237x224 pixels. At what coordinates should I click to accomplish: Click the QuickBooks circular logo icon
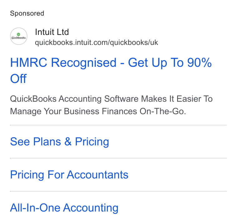19,36
